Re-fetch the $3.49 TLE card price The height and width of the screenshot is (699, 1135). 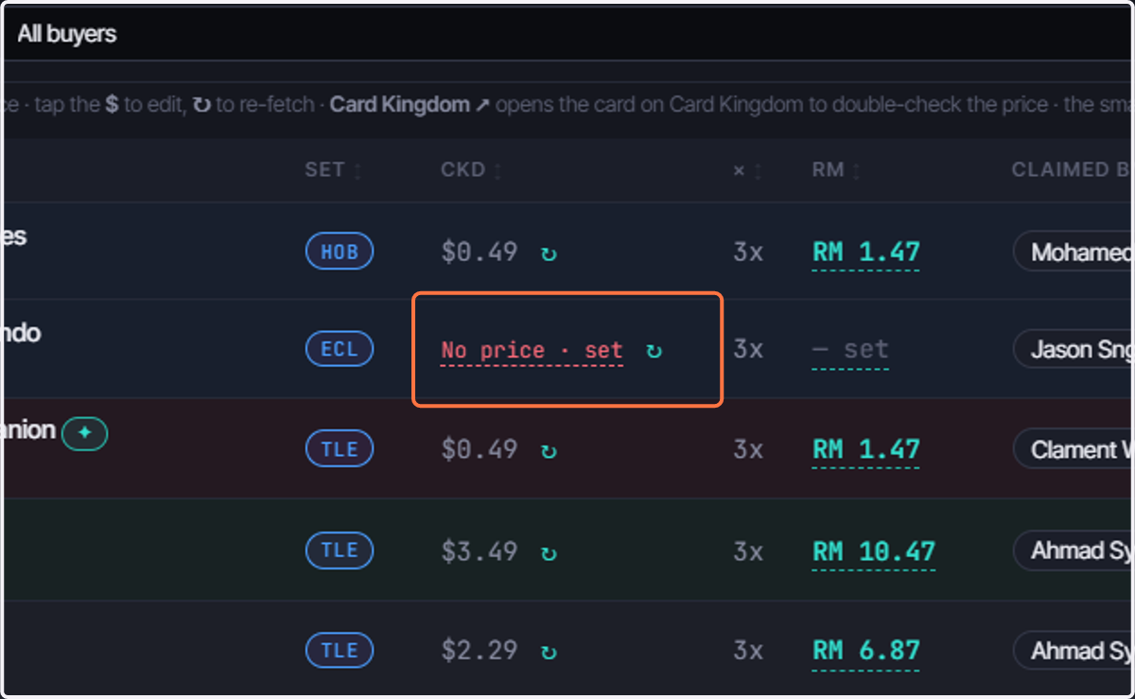pos(549,551)
